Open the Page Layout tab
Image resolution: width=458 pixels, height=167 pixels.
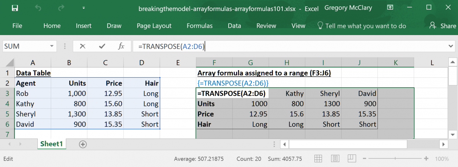pos(154,26)
